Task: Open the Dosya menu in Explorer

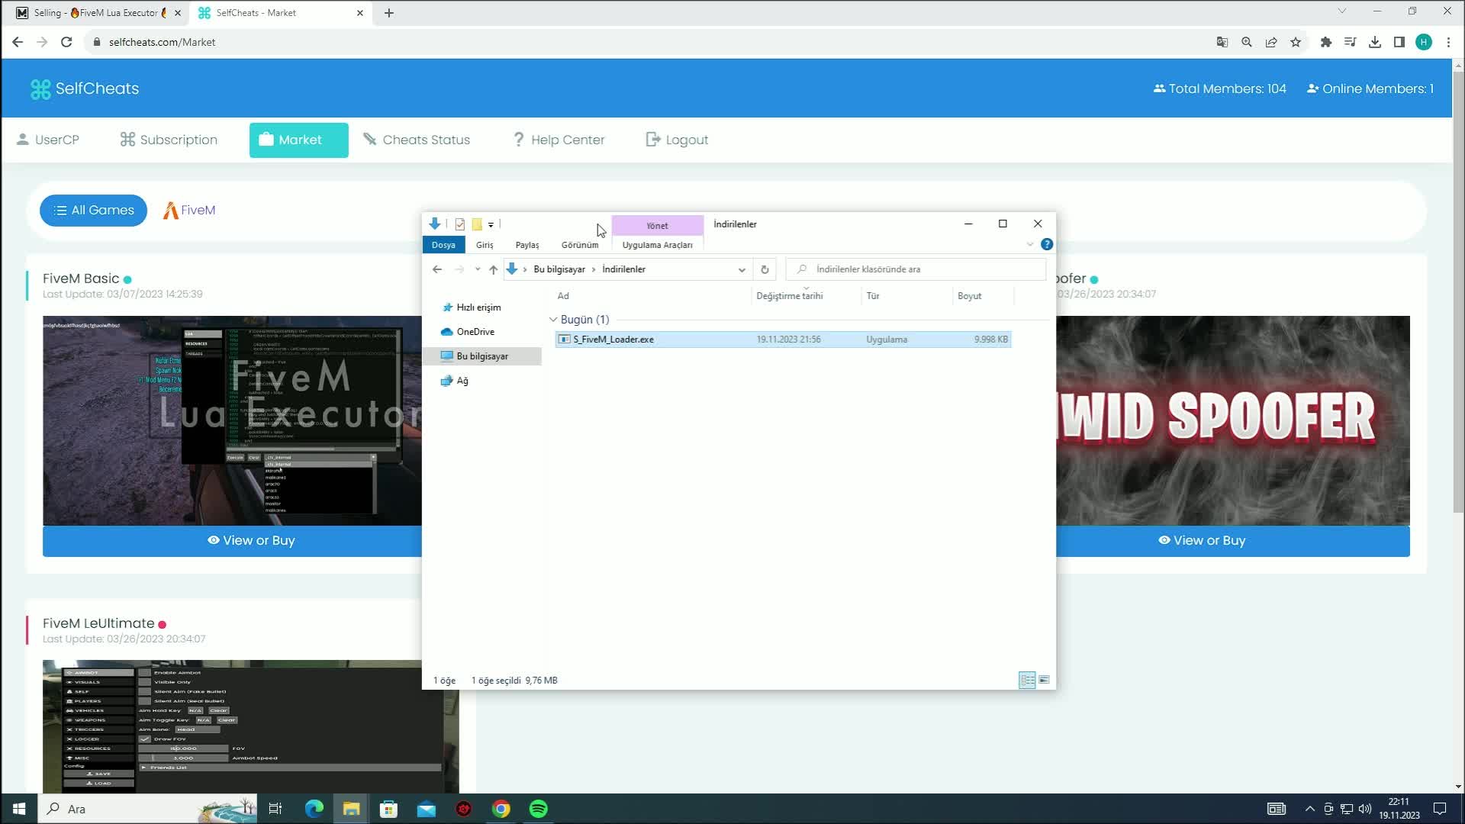Action: tap(443, 245)
